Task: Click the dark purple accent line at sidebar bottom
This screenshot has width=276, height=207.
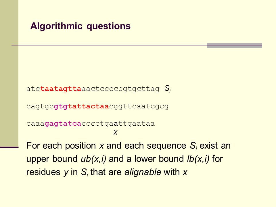Action: coord(9,147)
